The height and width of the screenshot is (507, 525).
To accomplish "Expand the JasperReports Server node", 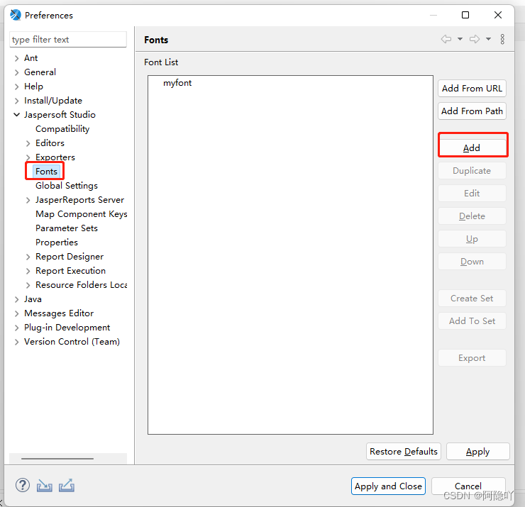I will 28,200.
